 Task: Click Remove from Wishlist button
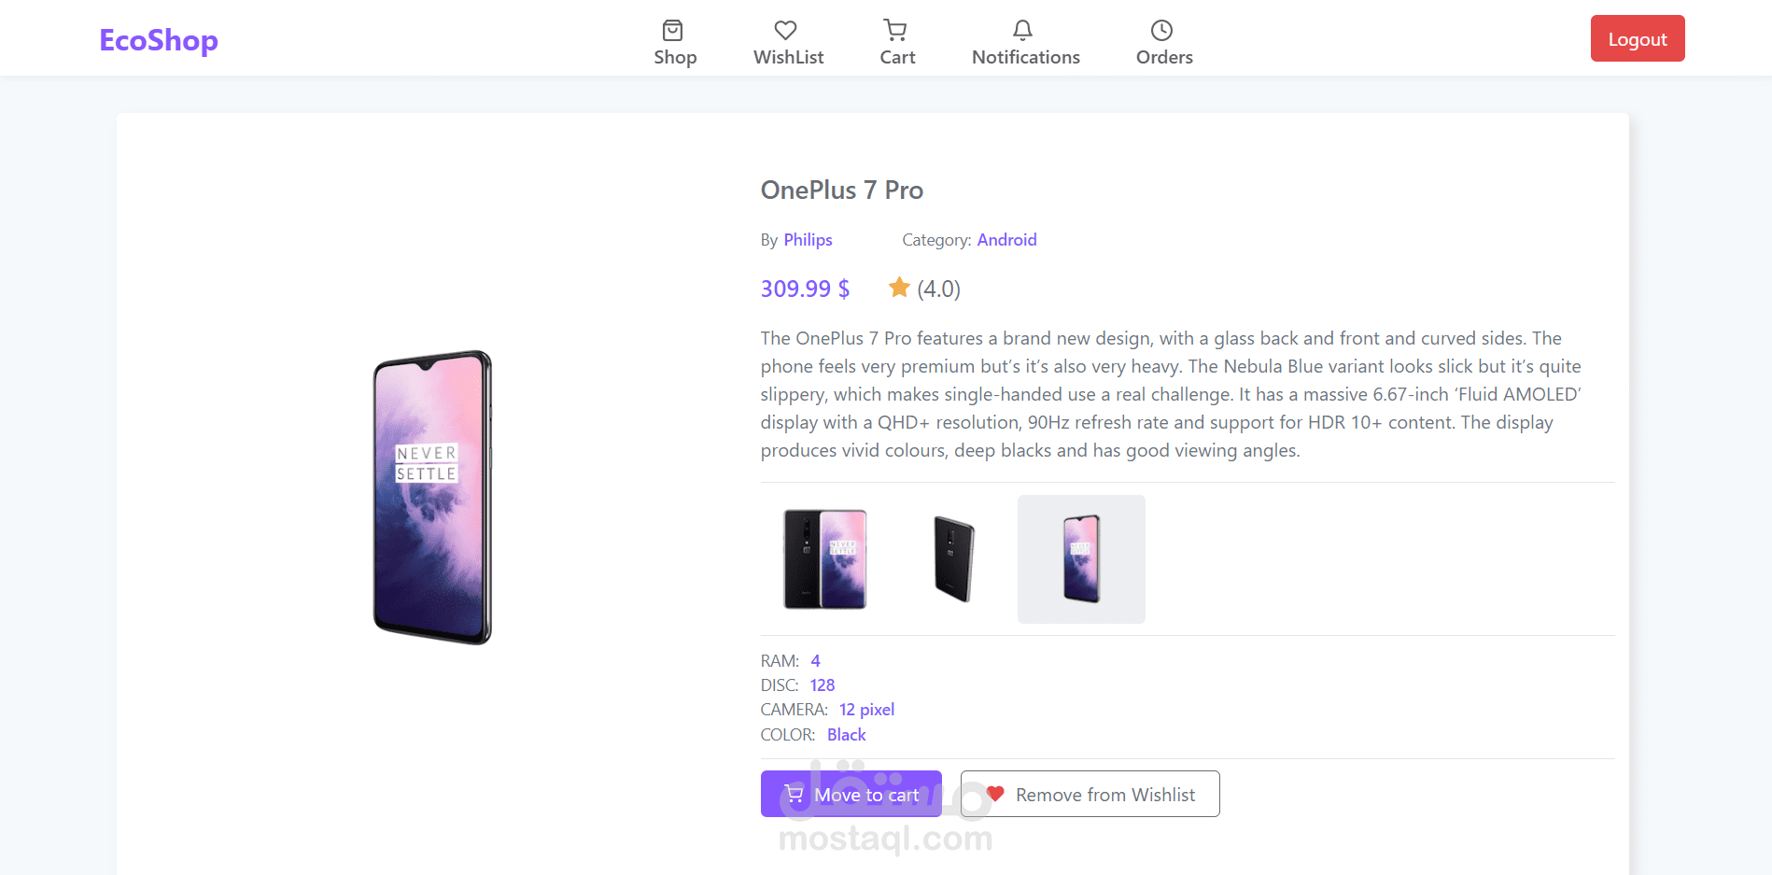[x=1090, y=794]
